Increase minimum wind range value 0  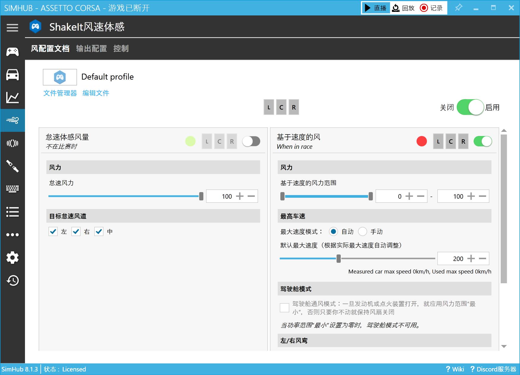coord(409,196)
